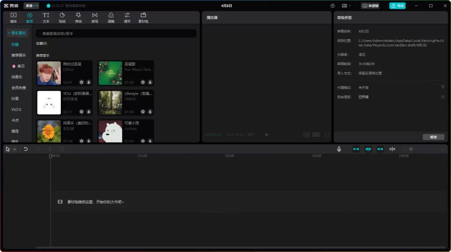Open the 素材包 material pack tab
The height and width of the screenshot is (252, 451).
pyautogui.click(x=143, y=18)
